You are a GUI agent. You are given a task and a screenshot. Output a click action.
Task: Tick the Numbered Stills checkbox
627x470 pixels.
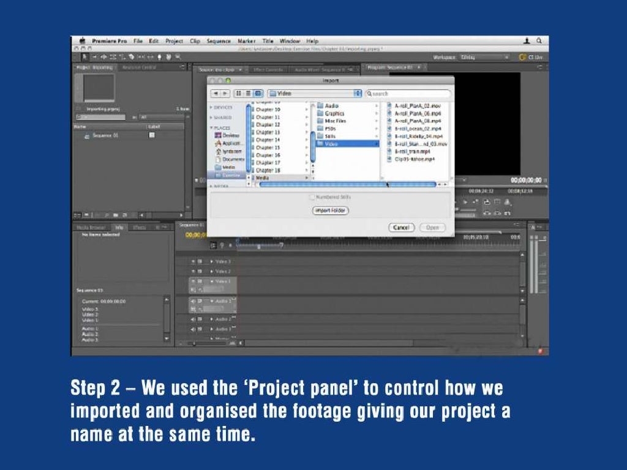312,197
